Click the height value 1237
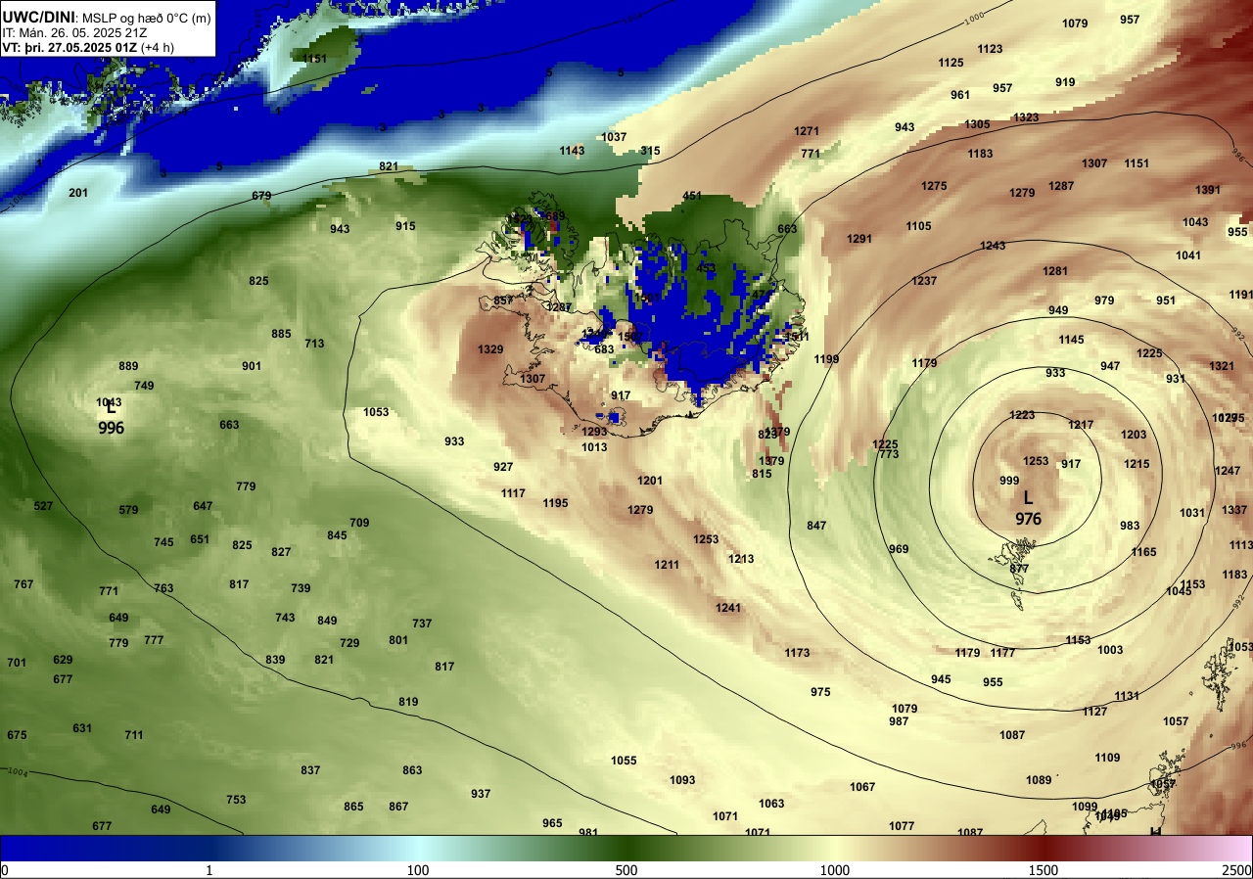Viewport: 1253px width, 879px height. (x=924, y=281)
